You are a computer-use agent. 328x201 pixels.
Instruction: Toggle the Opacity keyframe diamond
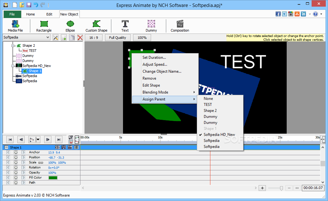click(x=16, y=173)
